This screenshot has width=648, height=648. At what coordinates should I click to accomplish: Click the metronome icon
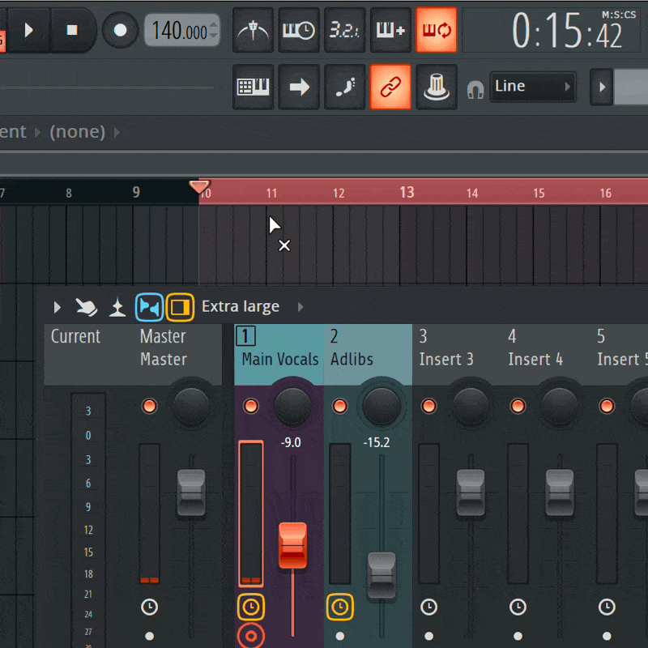pos(254,31)
